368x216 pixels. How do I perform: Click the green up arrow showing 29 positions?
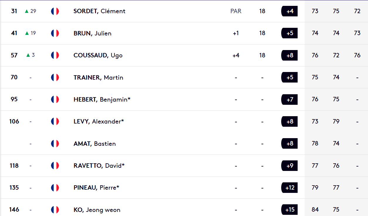(27, 11)
